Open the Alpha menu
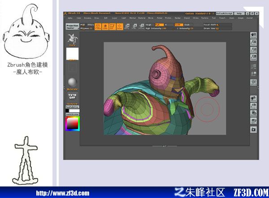This screenshot has width=269, height=198. click(x=70, y=18)
